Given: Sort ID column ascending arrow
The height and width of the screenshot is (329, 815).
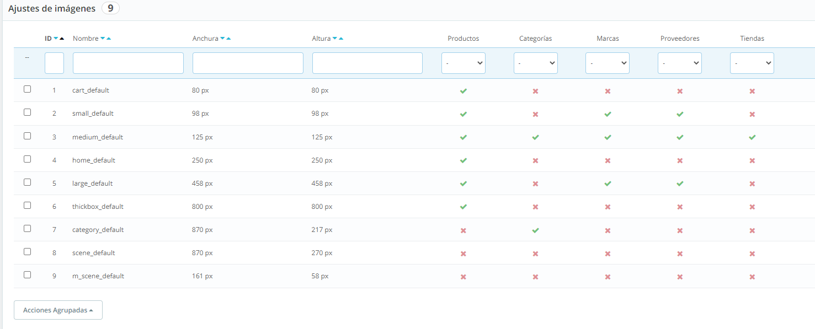Looking at the screenshot, I should (x=62, y=39).
